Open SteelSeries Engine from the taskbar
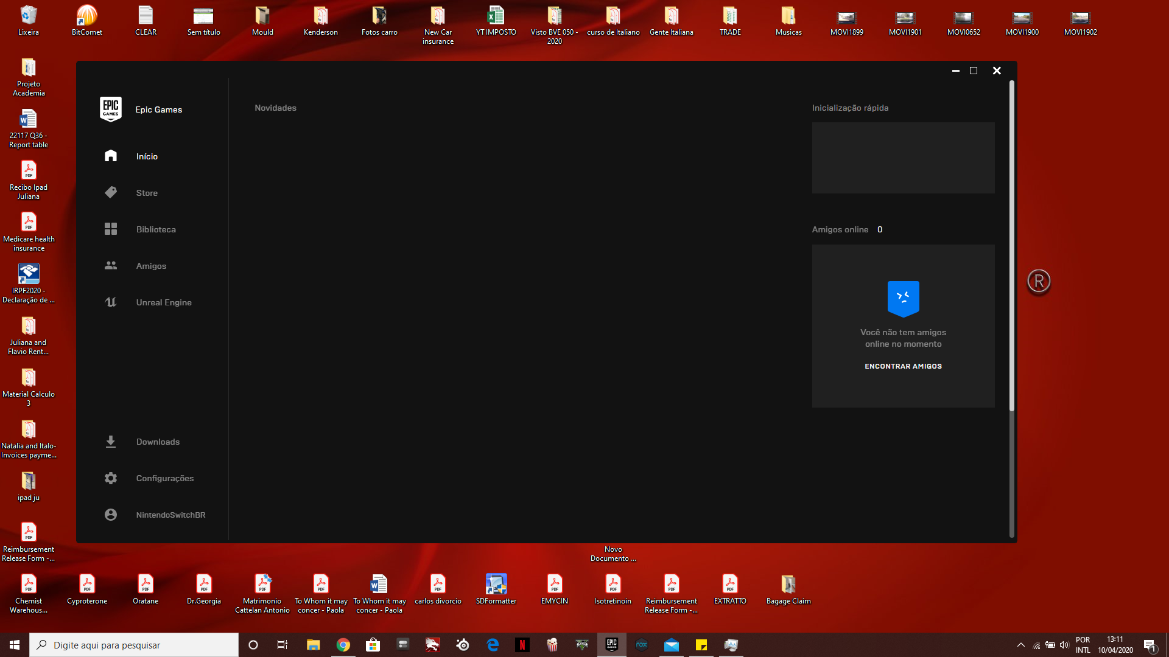Screen dimensions: 1169x657 point(463,645)
